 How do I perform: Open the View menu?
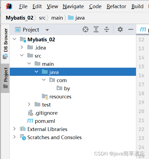tap(52, 7)
